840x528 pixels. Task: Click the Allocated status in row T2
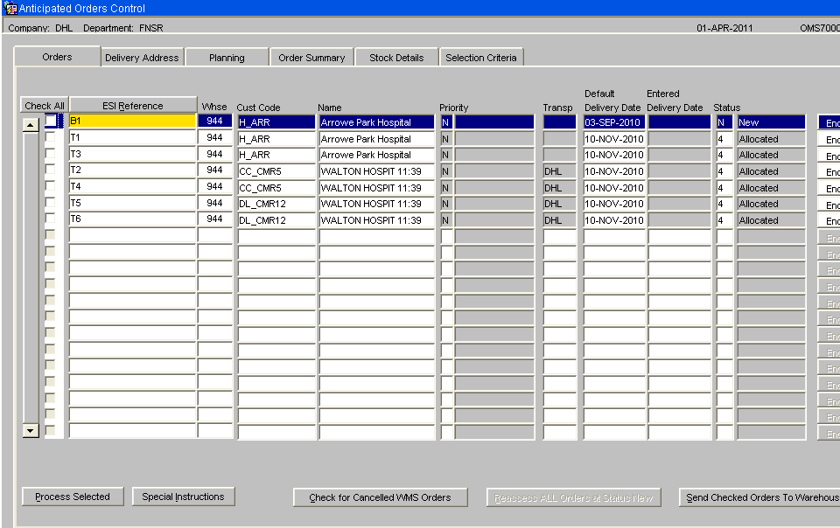tap(771, 171)
